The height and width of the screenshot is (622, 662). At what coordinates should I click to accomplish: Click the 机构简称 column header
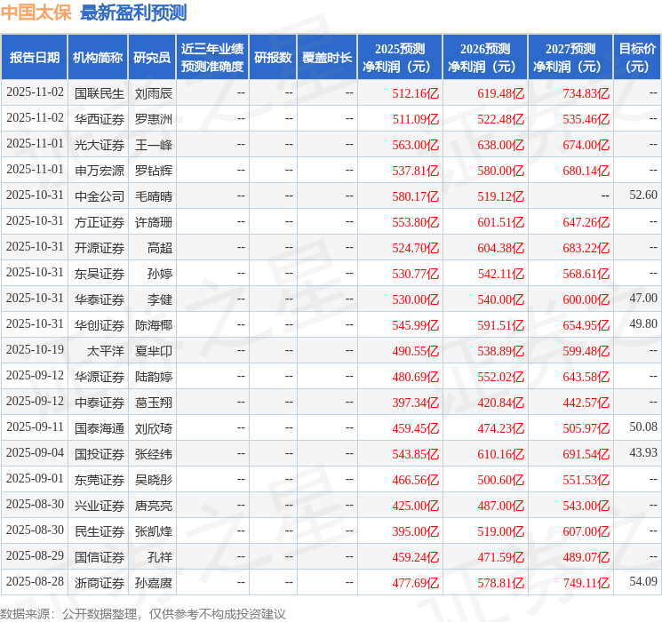click(x=99, y=58)
